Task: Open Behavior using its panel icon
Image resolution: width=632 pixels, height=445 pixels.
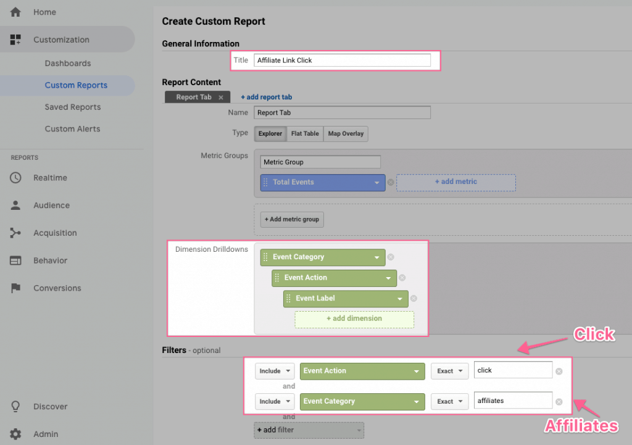Action: (17, 260)
